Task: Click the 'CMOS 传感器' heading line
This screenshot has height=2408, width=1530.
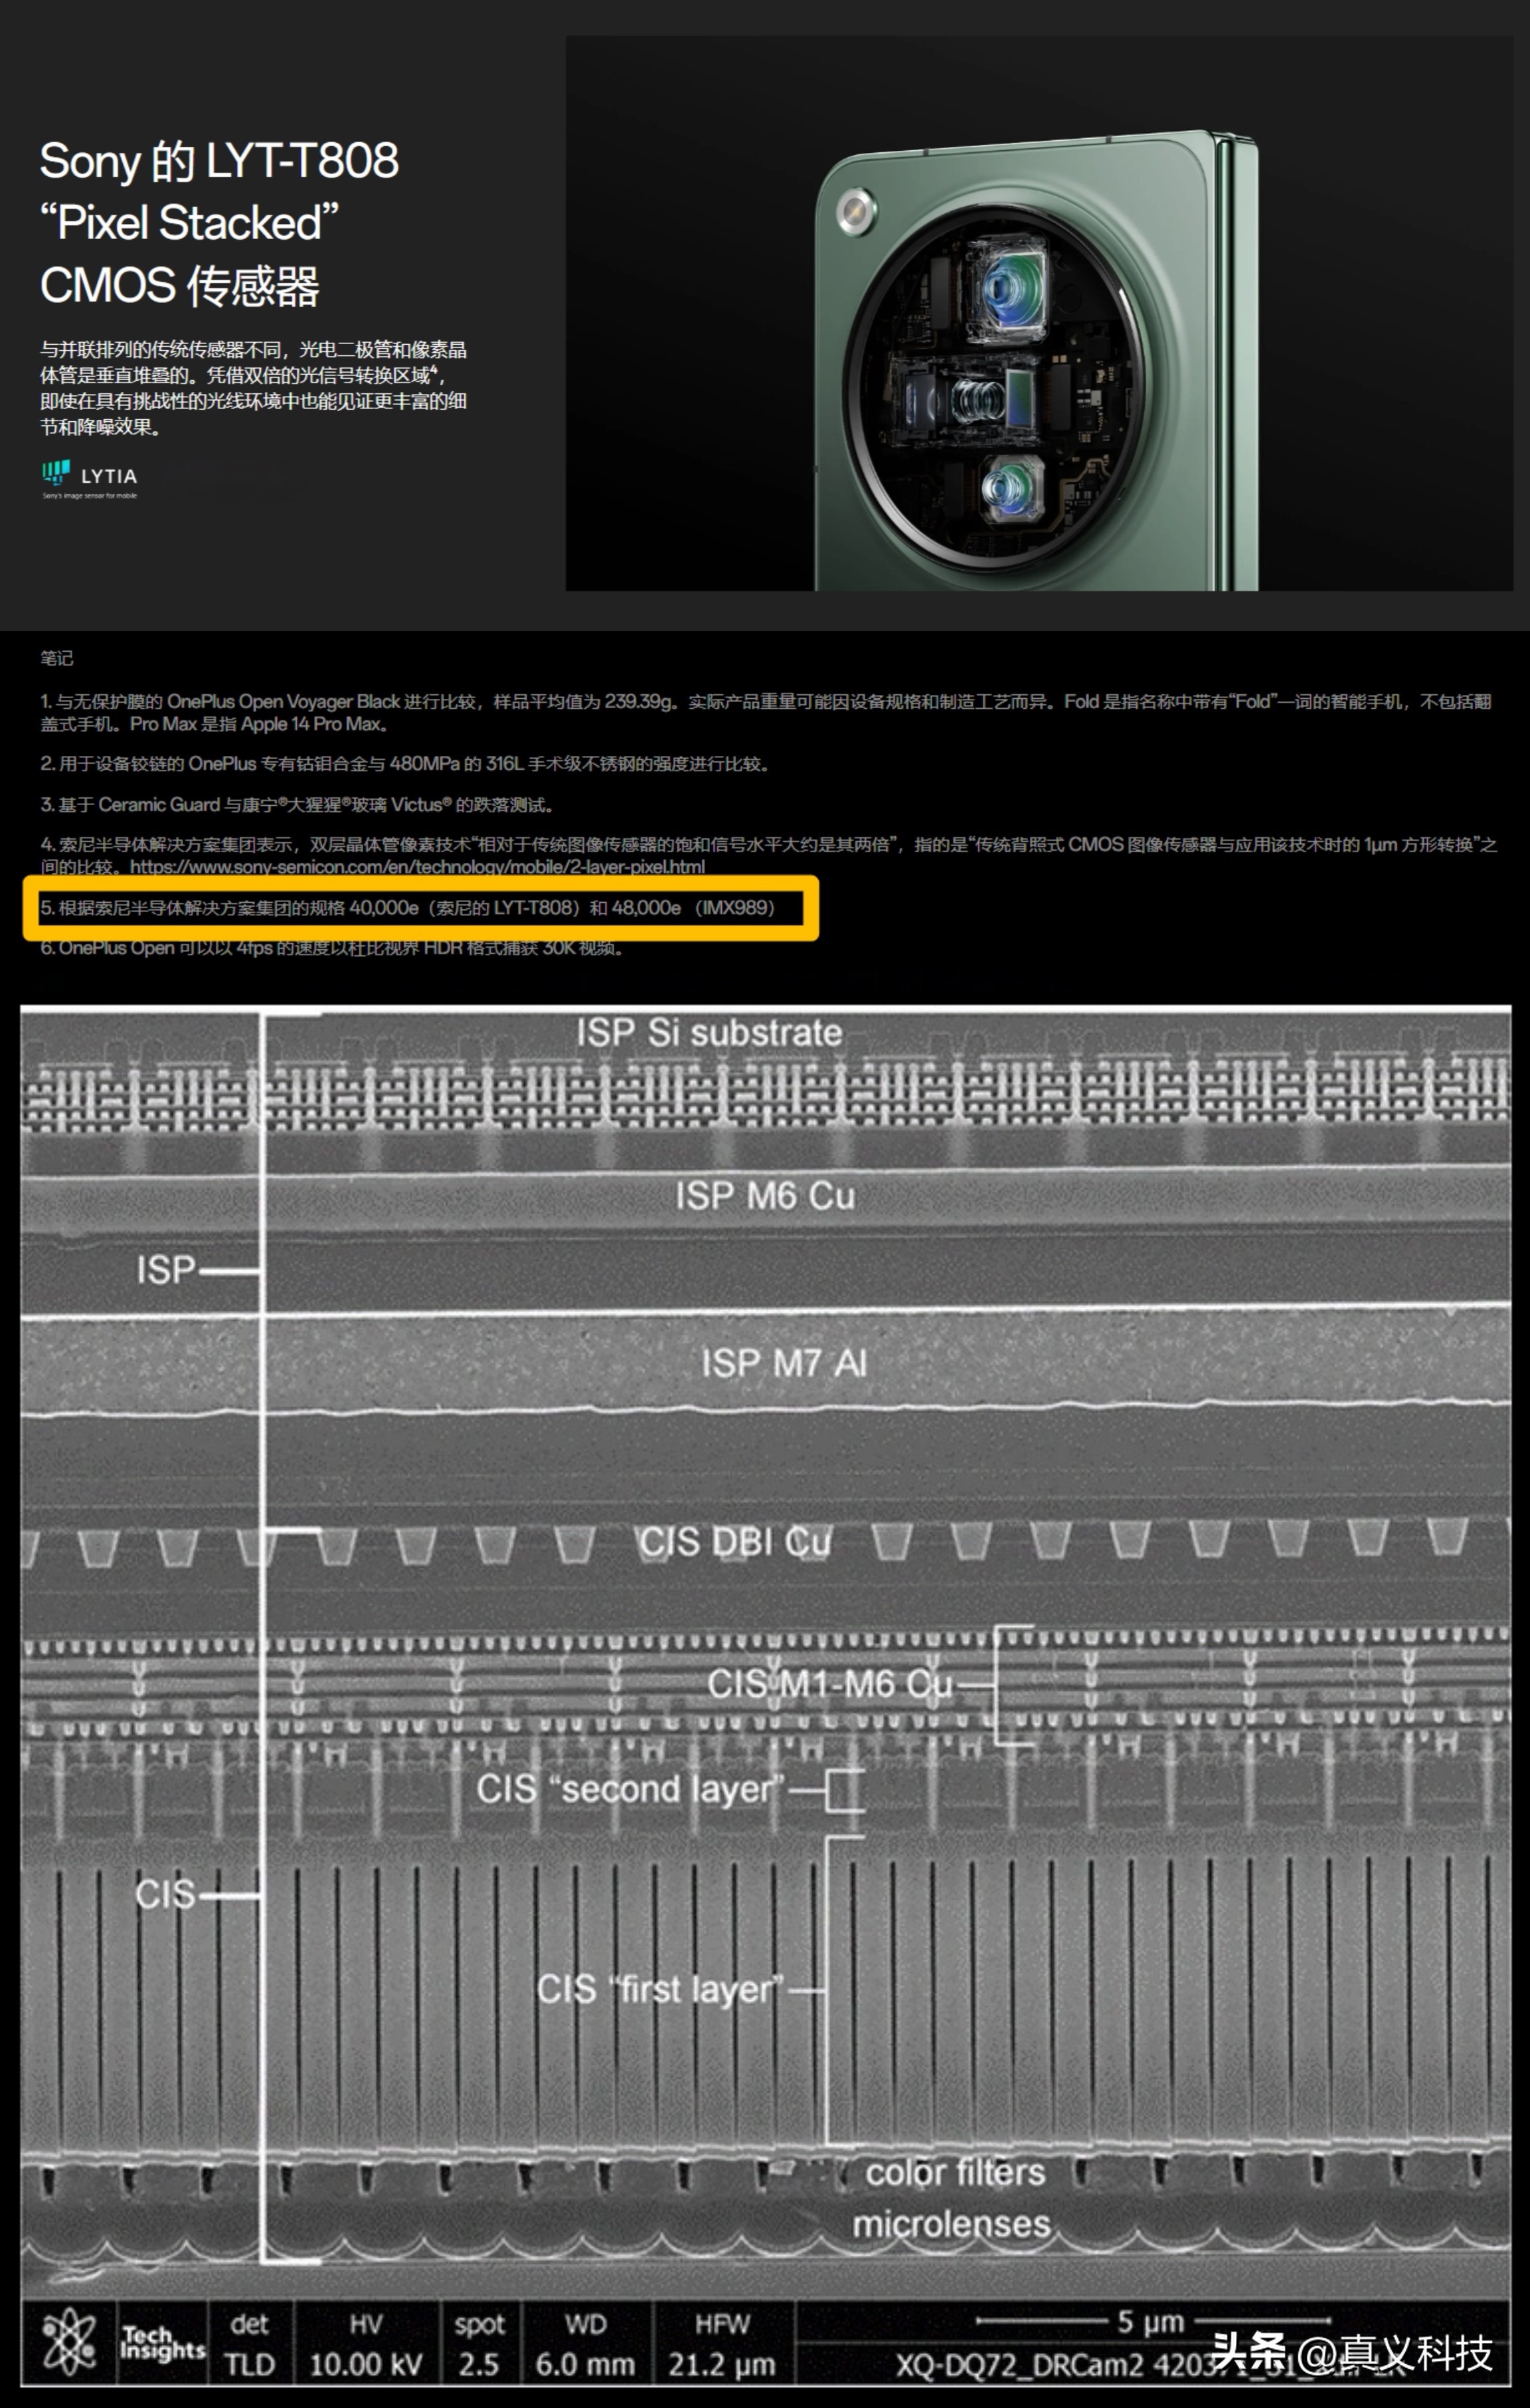Action: point(180,286)
